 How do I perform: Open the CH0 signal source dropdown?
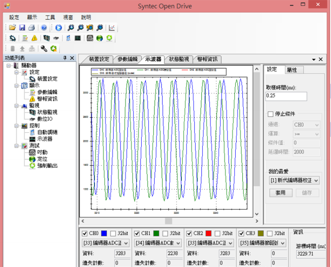(x=105, y=243)
